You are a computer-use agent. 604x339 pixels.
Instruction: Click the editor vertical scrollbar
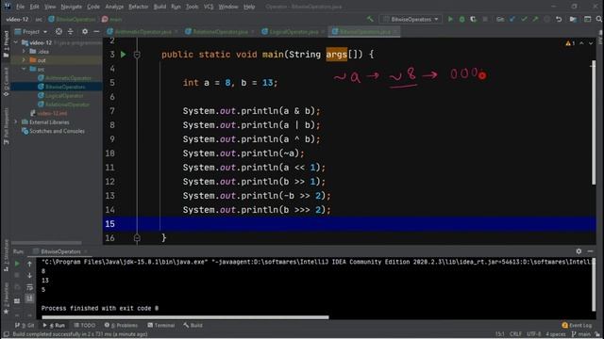click(594, 123)
